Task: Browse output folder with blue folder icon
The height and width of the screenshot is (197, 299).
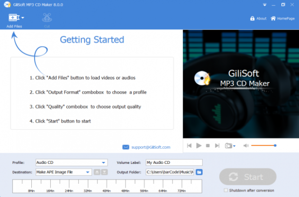Action: [199, 172]
